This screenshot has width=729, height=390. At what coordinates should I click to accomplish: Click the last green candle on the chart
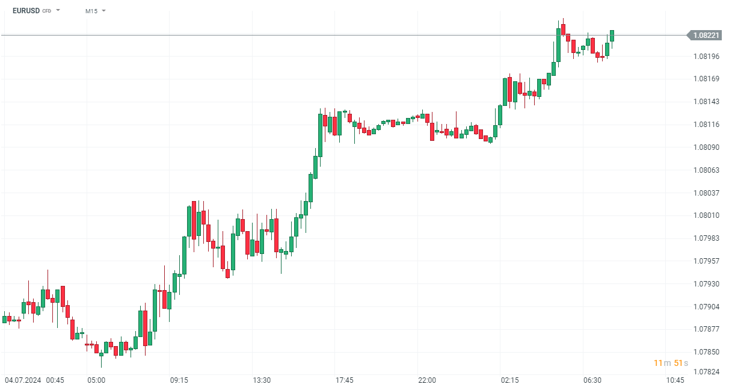(x=612, y=36)
